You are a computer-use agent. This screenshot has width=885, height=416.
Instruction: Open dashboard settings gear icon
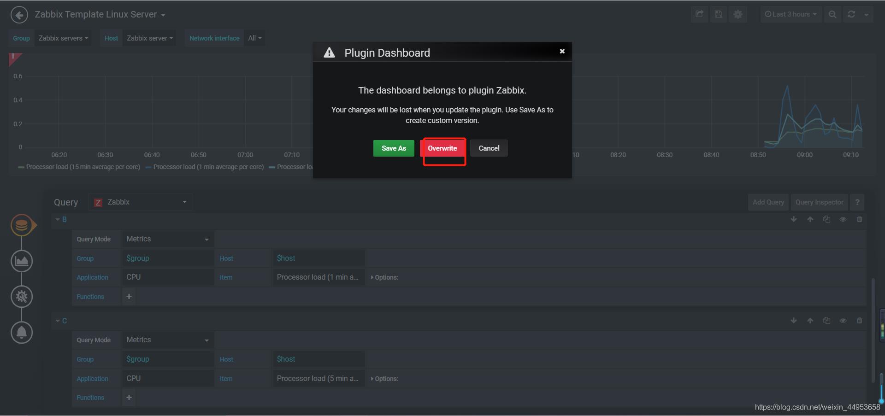tap(738, 14)
